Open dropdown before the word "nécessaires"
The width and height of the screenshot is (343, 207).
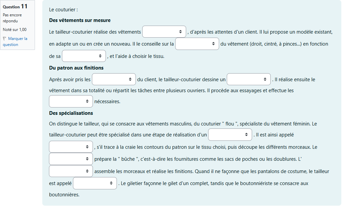tap(71, 101)
